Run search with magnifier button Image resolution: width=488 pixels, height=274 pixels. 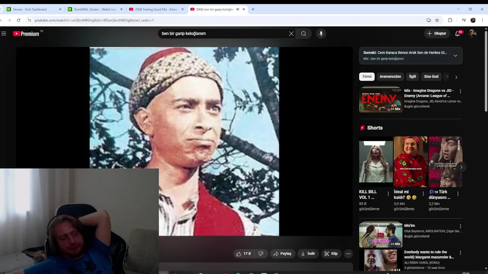tap(303, 33)
